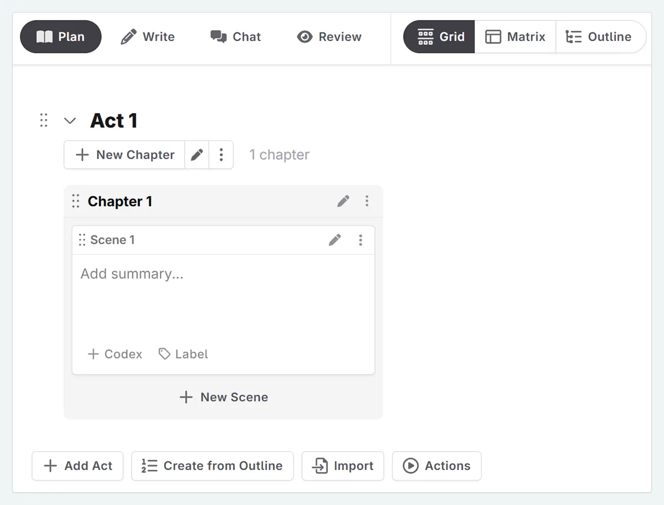Click the drag handle beside Chapter 1
This screenshot has height=505, width=664.
coord(76,201)
